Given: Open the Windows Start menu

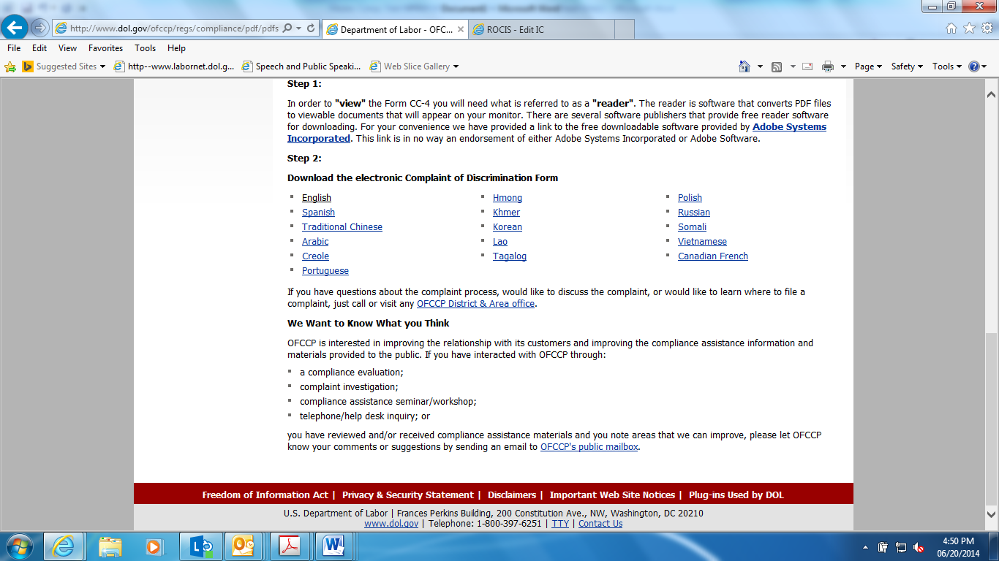Looking at the screenshot, I should click(x=19, y=546).
